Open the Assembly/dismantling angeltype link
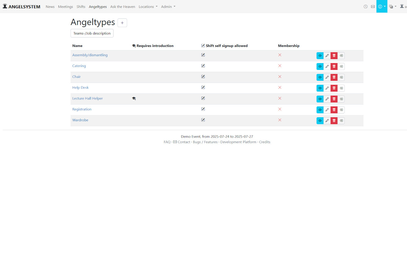407x271 pixels. coord(90,55)
